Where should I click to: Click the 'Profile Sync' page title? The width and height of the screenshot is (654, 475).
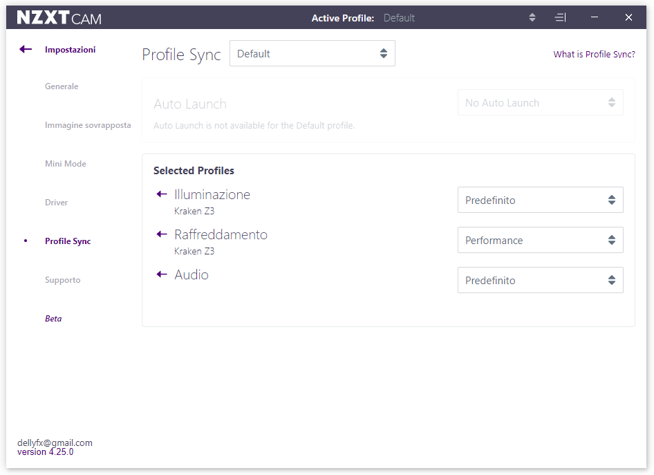181,55
